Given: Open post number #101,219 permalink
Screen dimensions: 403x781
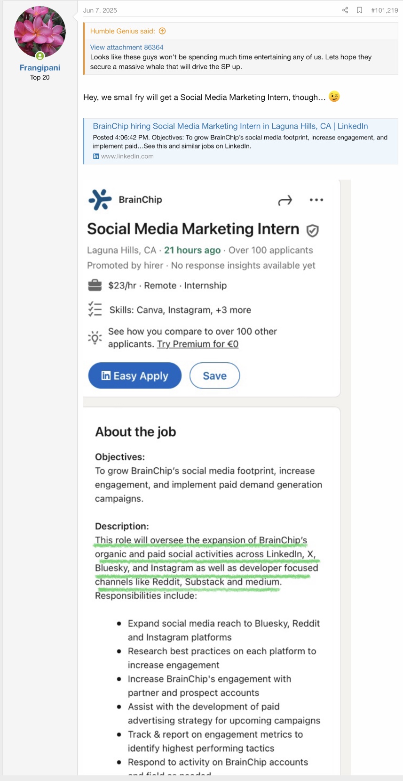Looking at the screenshot, I should coord(384,10).
